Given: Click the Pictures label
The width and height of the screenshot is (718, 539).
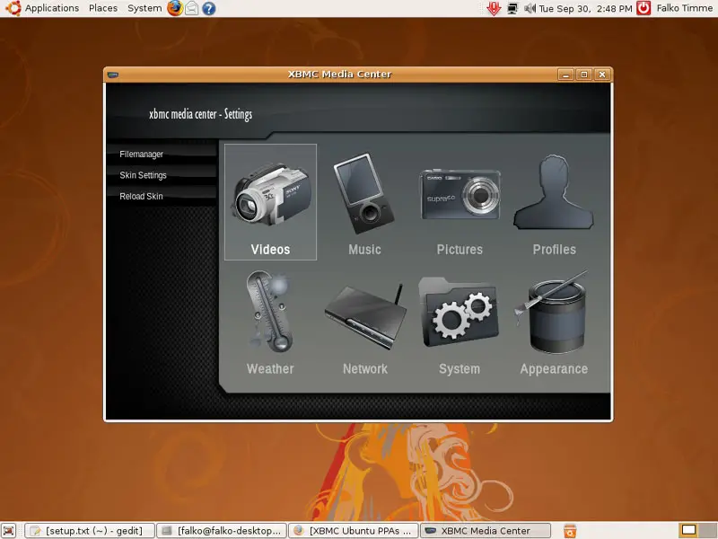Looking at the screenshot, I should [460, 250].
